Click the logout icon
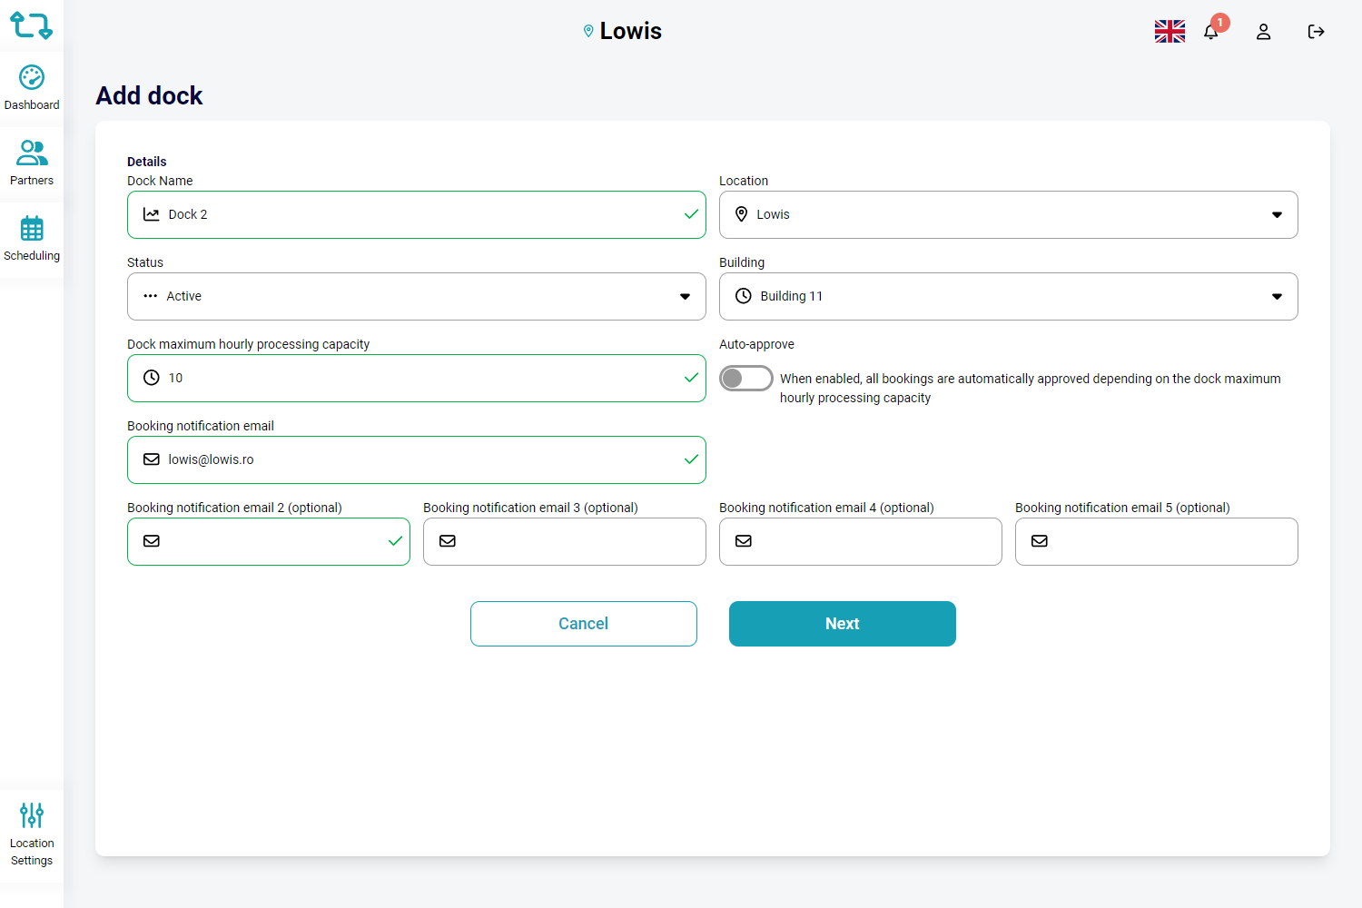This screenshot has width=1362, height=908. click(1316, 32)
